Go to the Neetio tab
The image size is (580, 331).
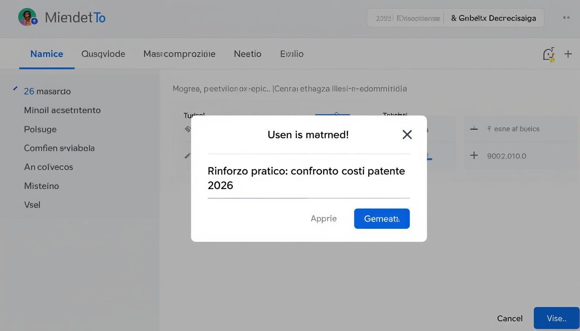[247, 54]
